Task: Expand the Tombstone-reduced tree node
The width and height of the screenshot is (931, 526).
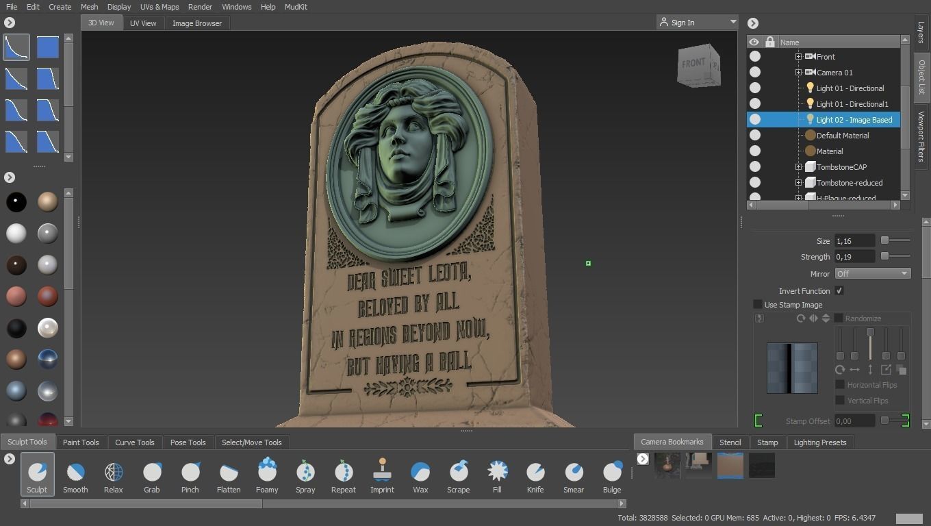Action: pyautogui.click(x=798, y=183)
